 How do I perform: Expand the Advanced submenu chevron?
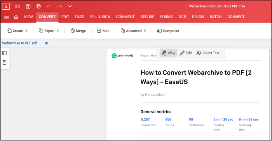point(145,31)
